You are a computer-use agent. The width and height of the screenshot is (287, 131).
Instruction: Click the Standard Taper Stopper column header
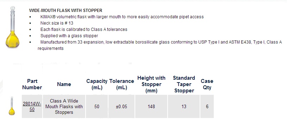click(184, 84)
